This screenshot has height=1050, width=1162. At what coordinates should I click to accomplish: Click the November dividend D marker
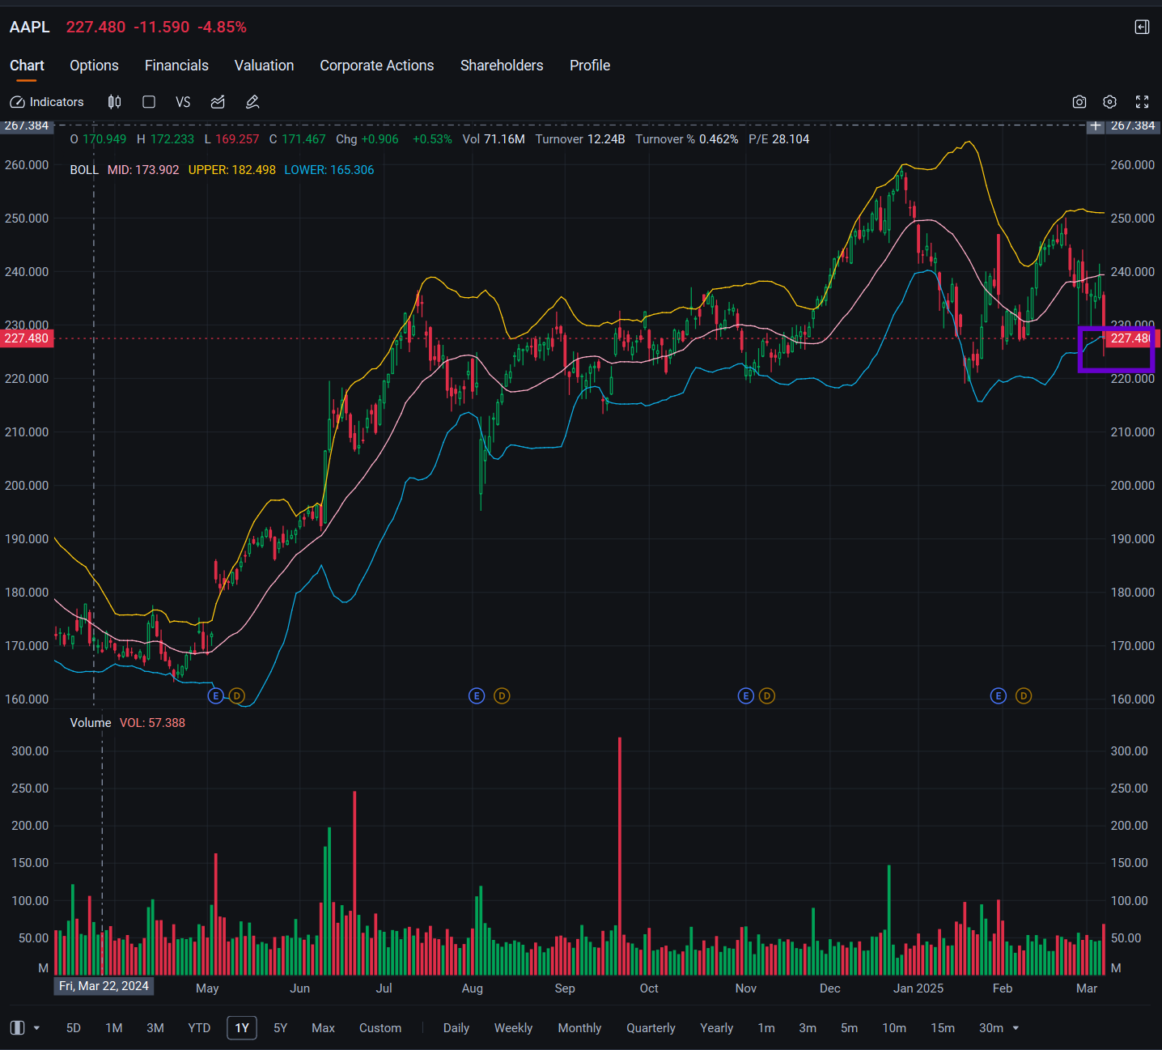pos(766,696)
